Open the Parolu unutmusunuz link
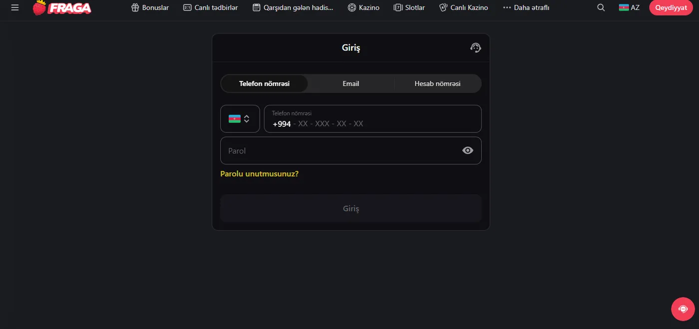This screenshot has width=699, height=329. pyautogui.click(x=259, y=173)
